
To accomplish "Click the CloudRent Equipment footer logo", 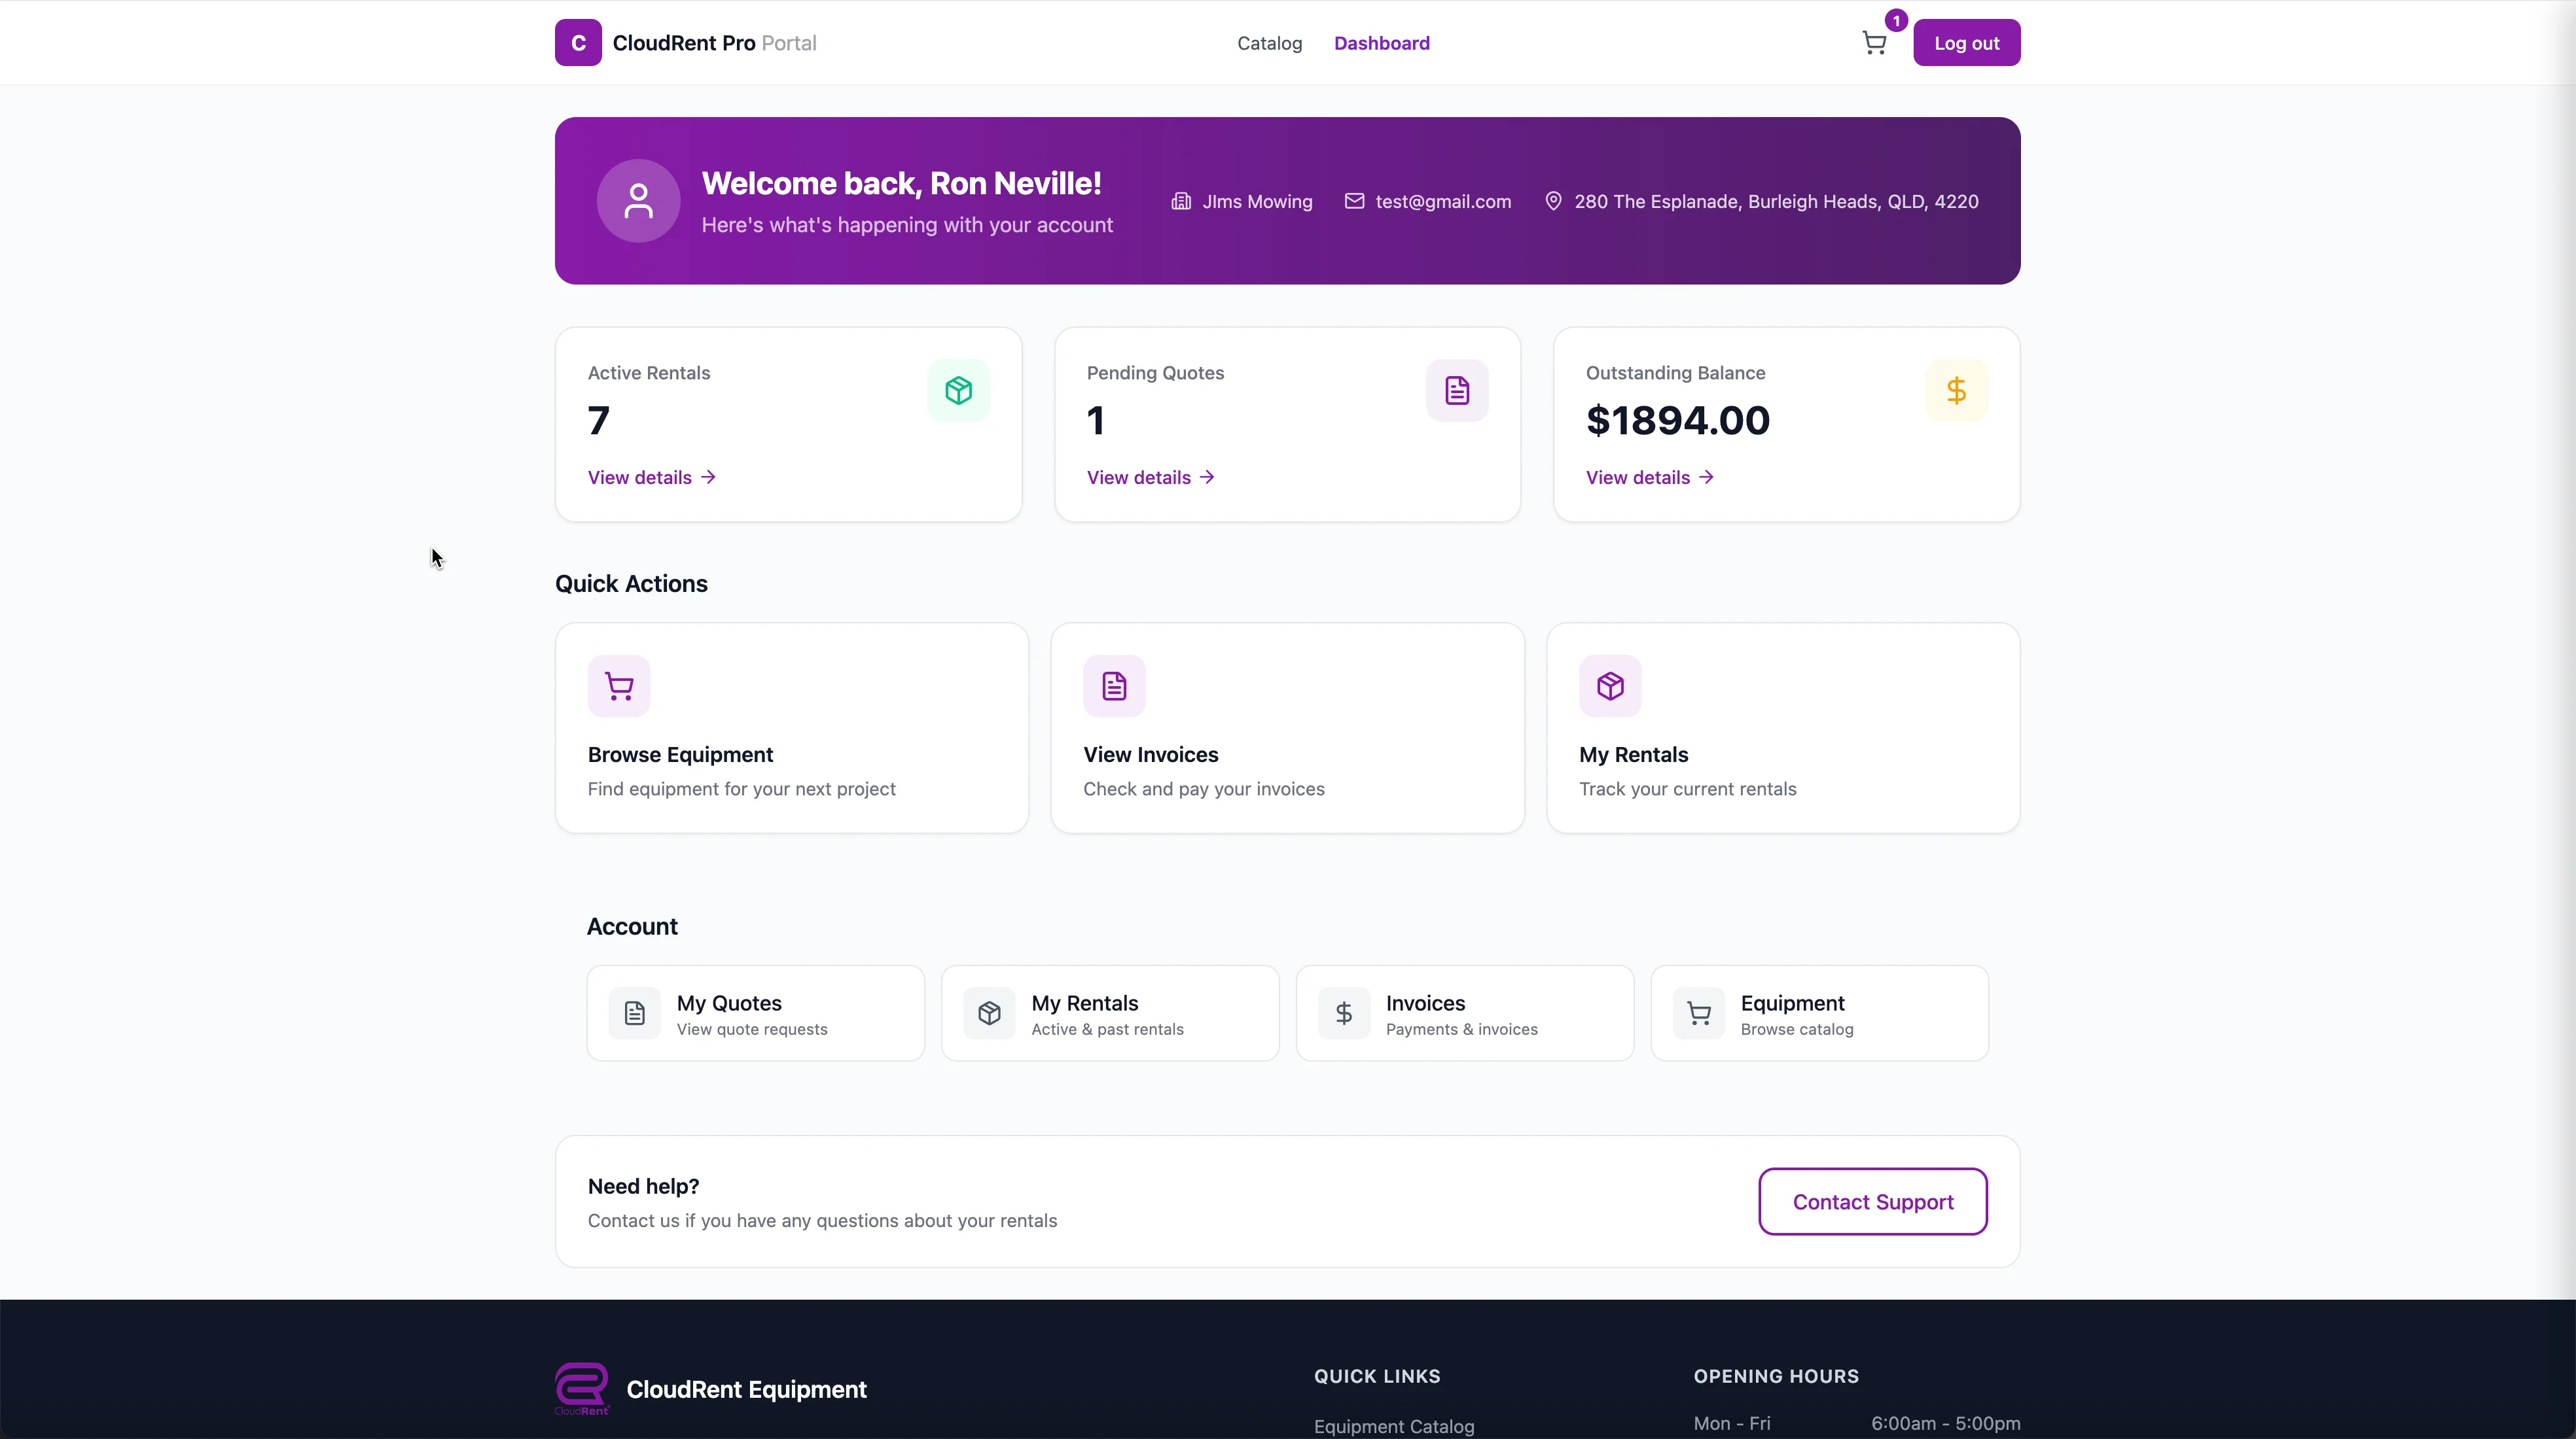I will point(582,1389).
